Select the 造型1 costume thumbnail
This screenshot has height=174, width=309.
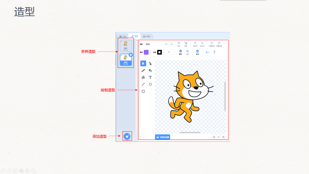[126, 46]
